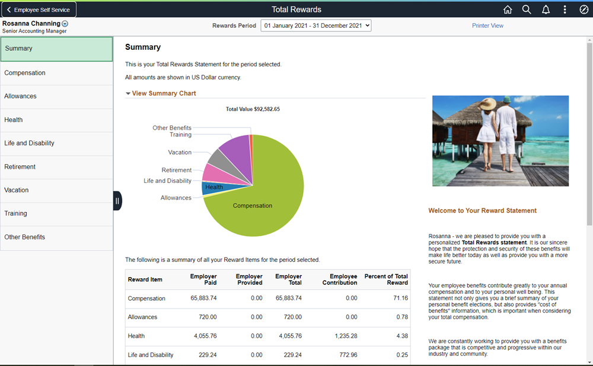
Task: Click Welcome to Your Reward Statement heading
Action: click(482, 211)
